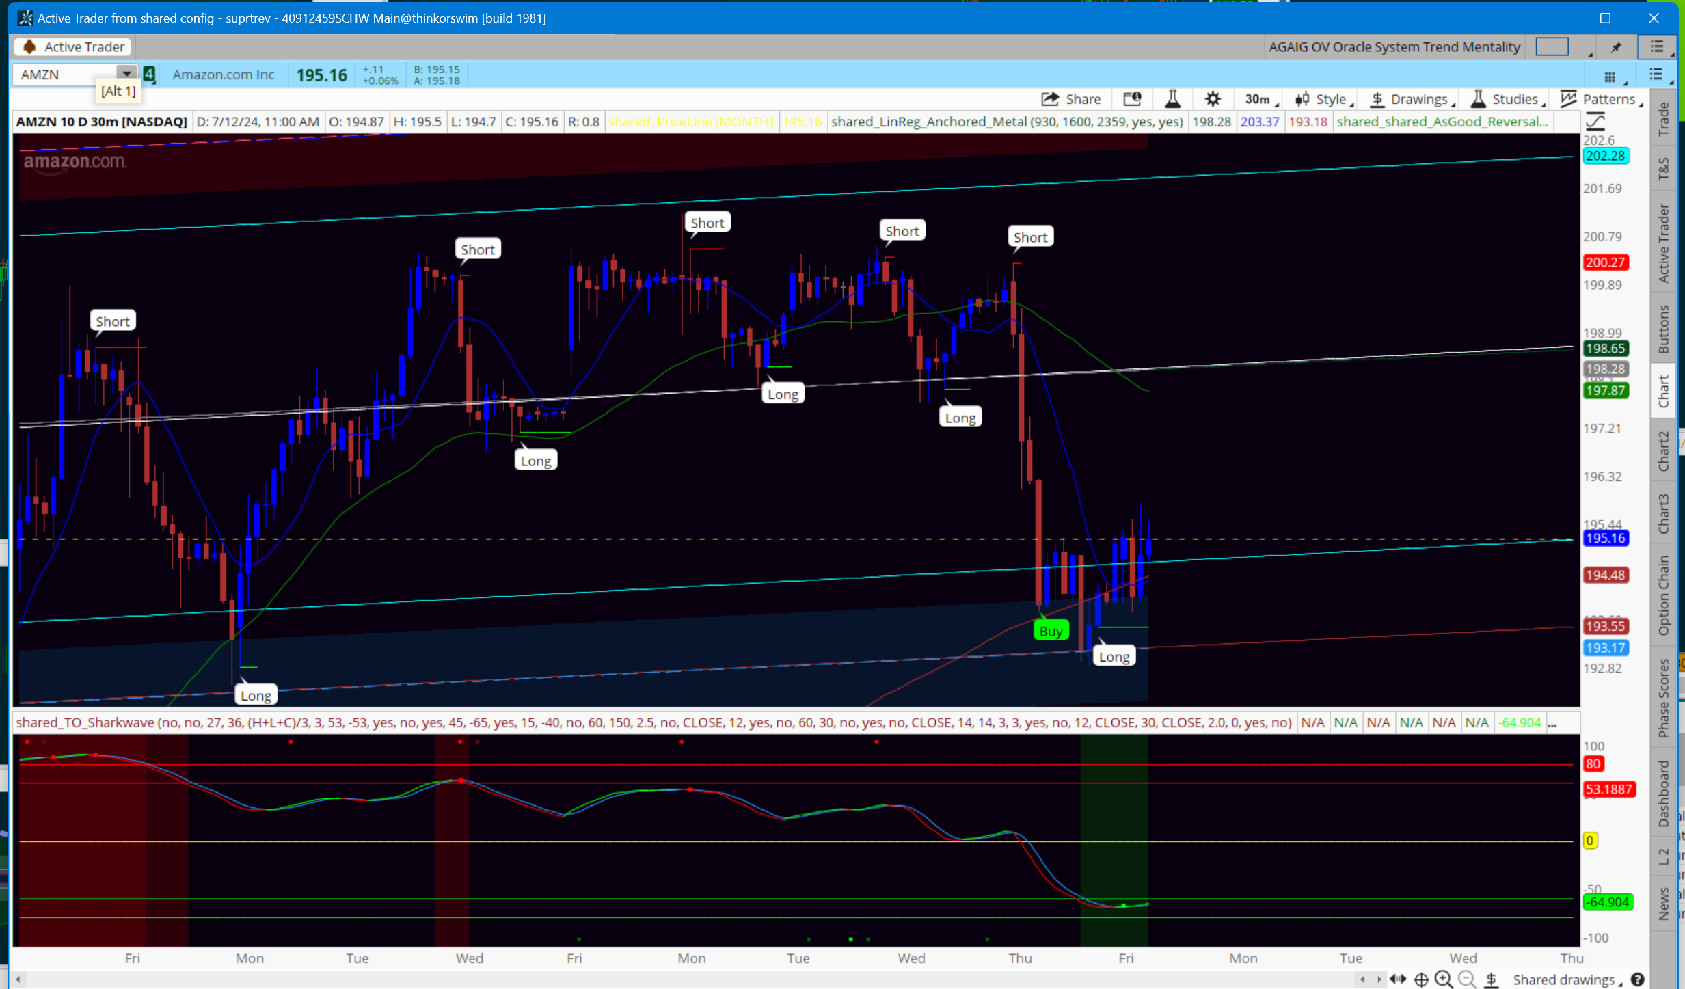The width and height of the screenshot is (1685, 989).
Task: Open the list menu icon in the blue symbol bar
Action: click(x=1656, y=74)
